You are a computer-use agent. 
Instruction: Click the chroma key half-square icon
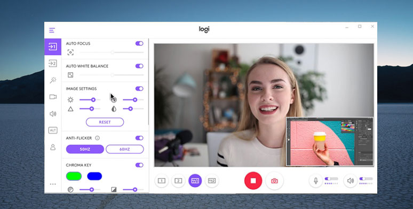point(114,189)
